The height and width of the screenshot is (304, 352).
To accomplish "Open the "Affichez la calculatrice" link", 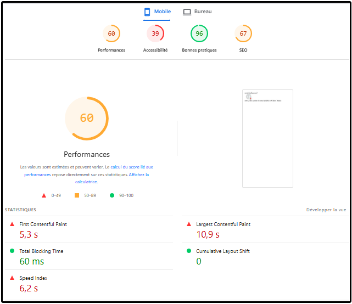I will click(138, 174).
